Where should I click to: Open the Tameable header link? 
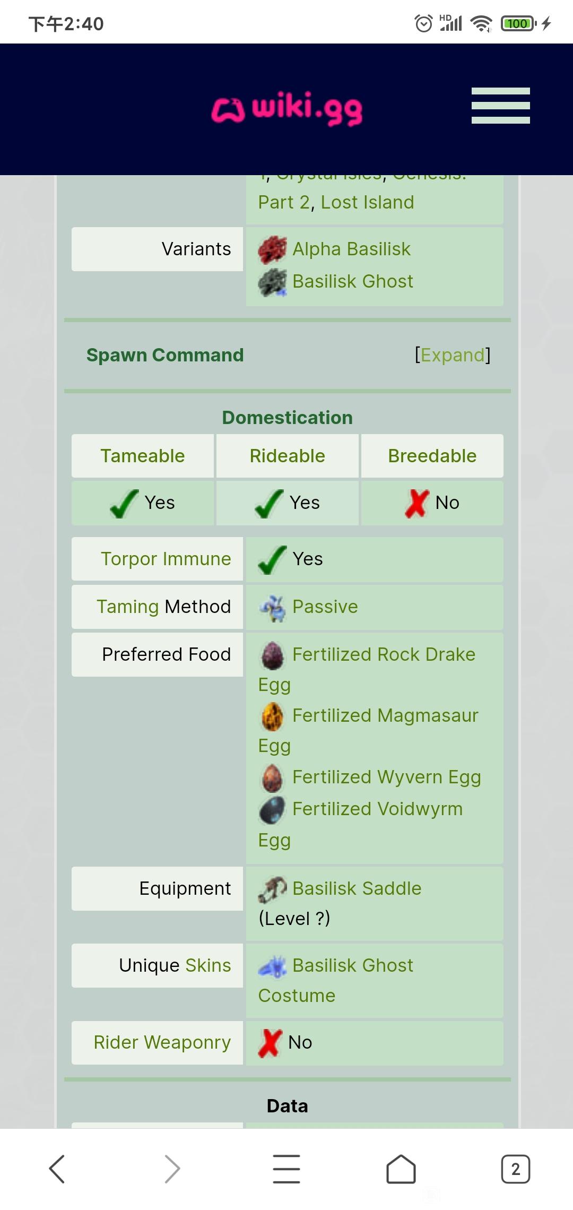143,456
